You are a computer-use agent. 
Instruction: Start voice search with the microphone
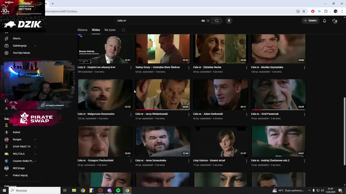coord(229,21)
